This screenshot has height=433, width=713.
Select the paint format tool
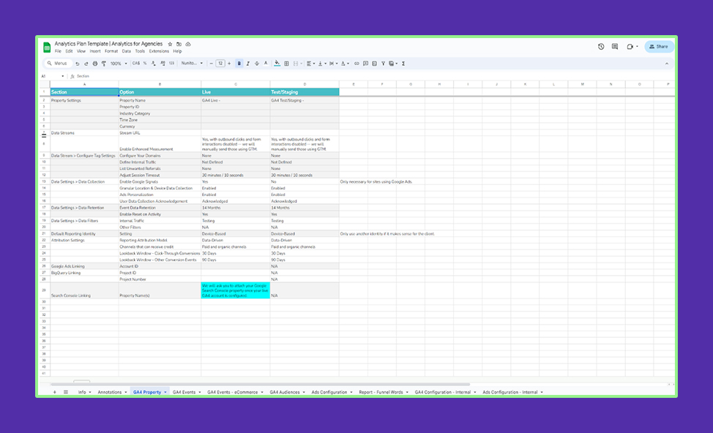103,64
